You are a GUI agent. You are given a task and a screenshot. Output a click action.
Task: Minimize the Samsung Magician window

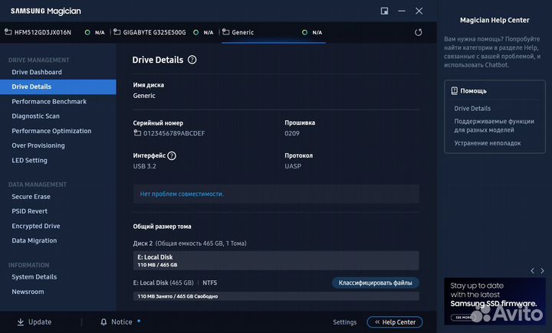click(402, 11)
